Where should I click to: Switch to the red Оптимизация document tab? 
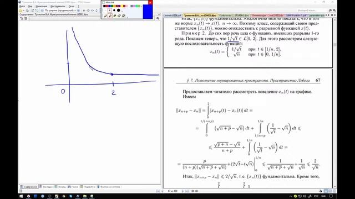pos(267,15)
